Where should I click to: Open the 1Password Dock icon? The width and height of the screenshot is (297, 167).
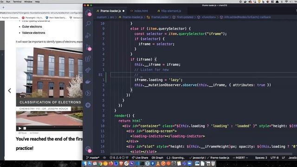click(x=148, y=163)
